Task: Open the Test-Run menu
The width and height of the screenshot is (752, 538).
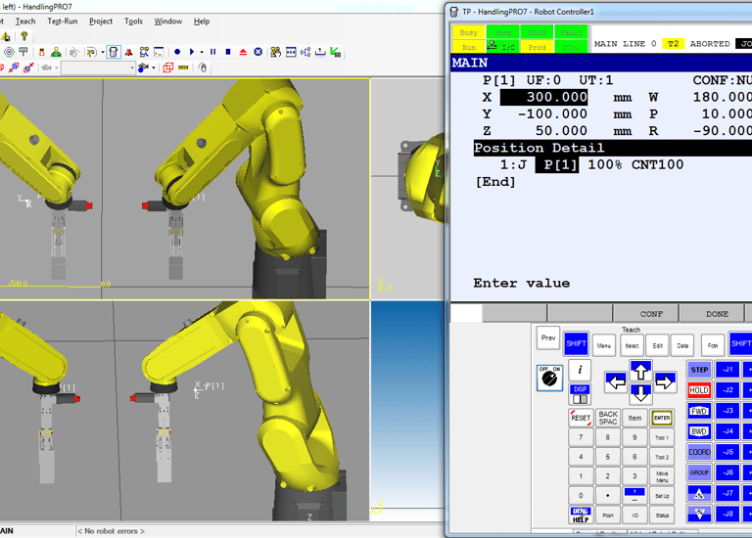Action: (63, 22)
